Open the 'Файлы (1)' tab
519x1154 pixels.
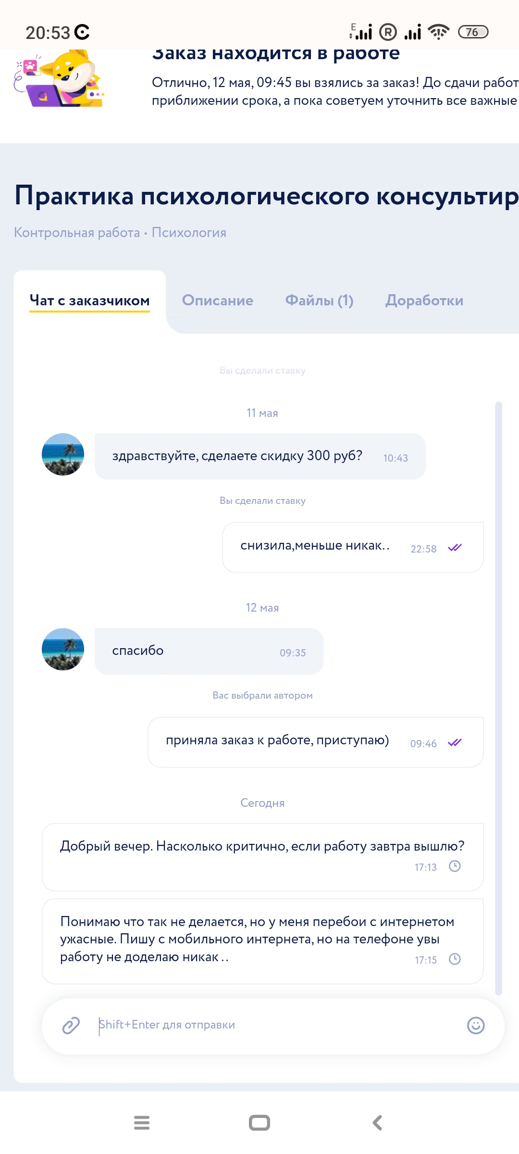[319, 301]
